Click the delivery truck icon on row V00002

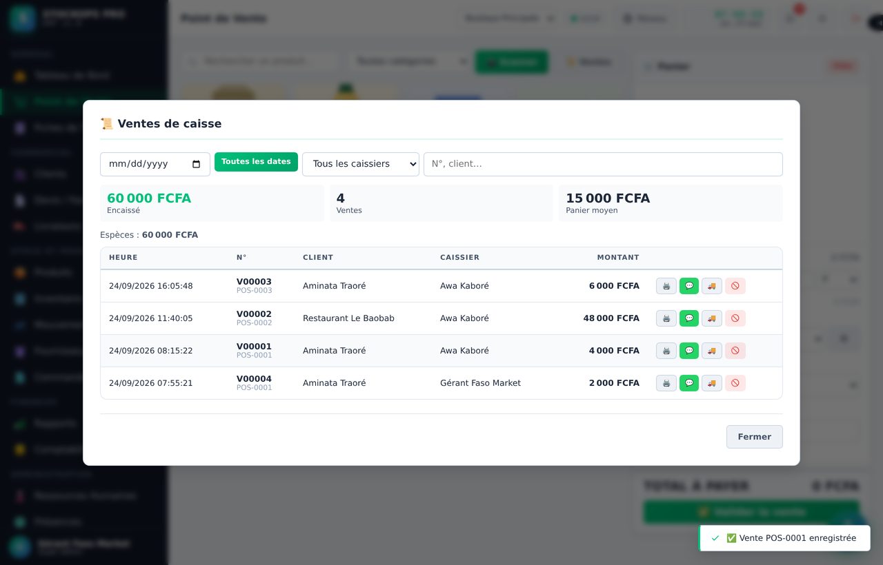(712, 318)
